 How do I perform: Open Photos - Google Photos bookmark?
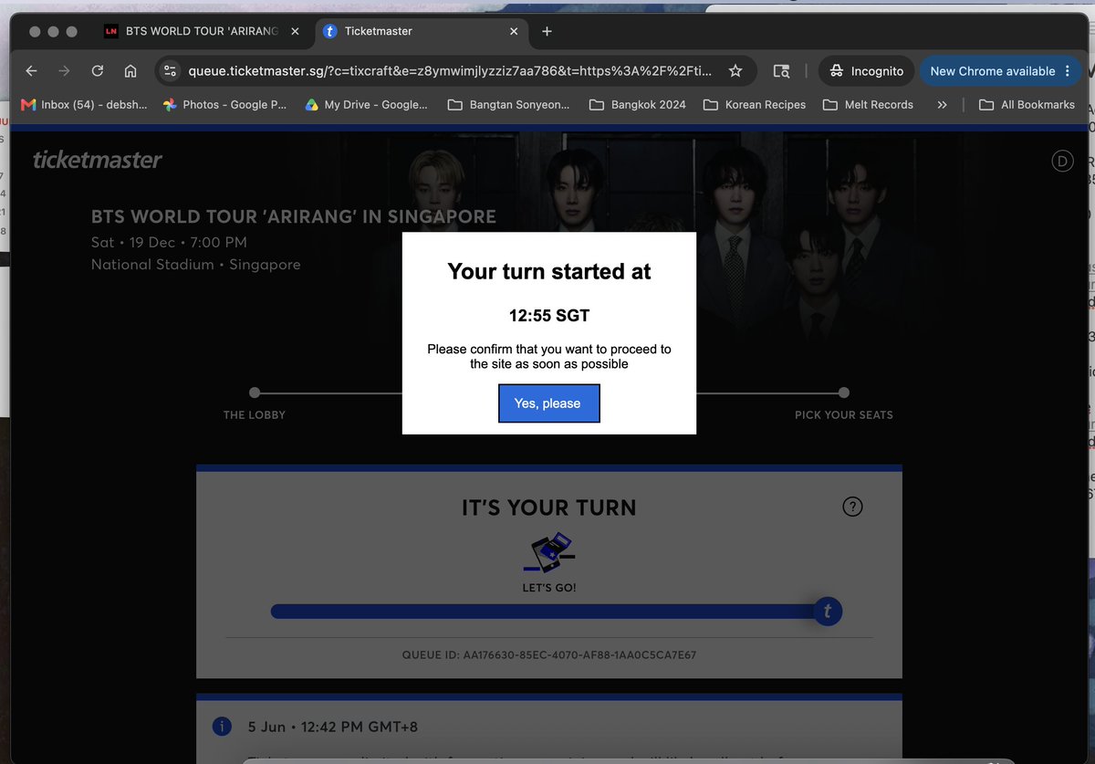(x=224, y=105)
